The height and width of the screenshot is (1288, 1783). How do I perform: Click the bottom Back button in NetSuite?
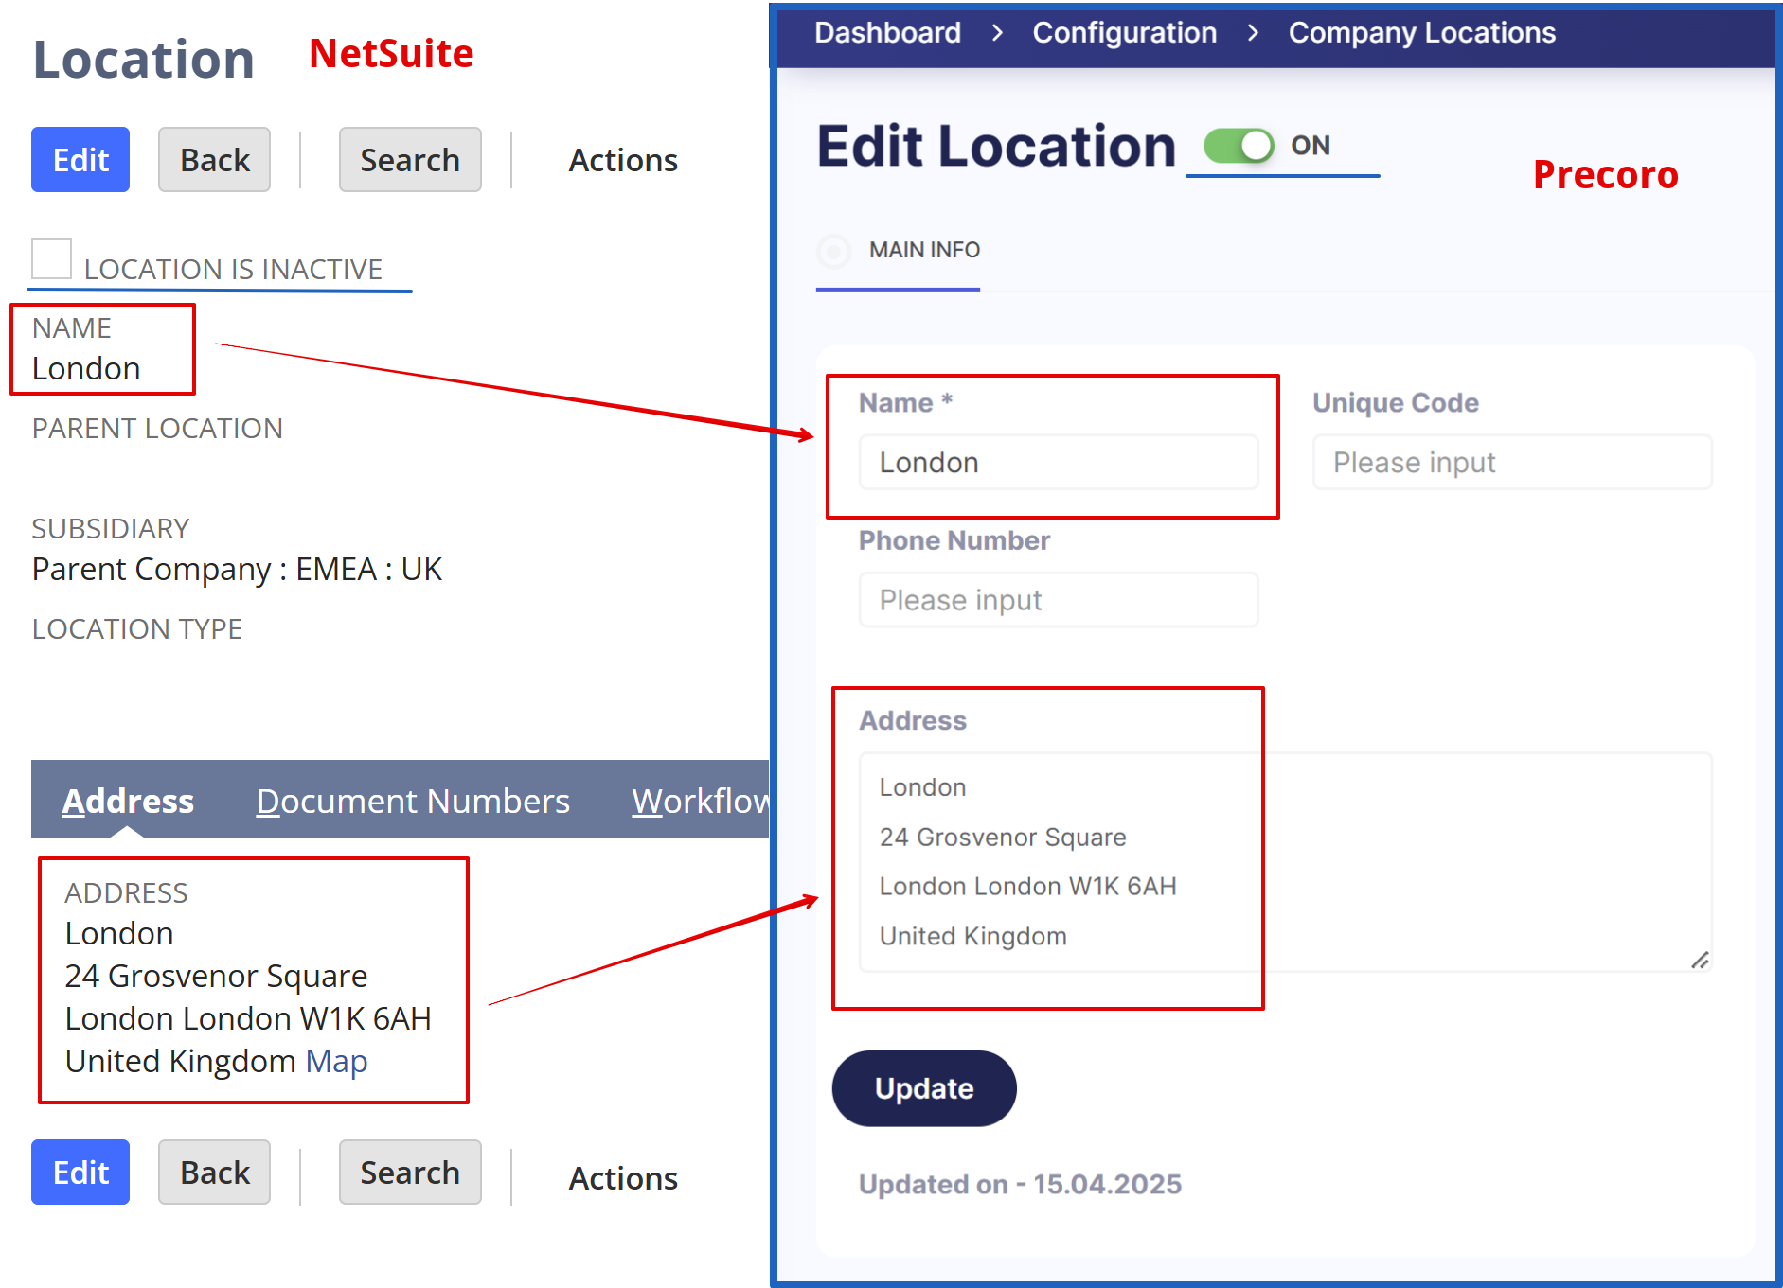214,1173
